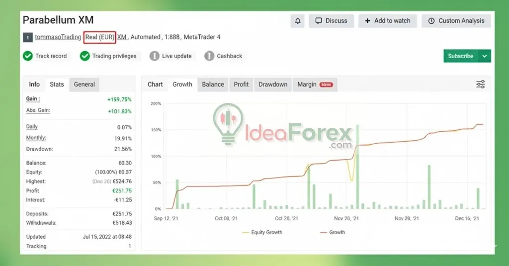Select the Profit chart tab
The height and width of the screenshot is (266, 509).
[x=241, y=85]
